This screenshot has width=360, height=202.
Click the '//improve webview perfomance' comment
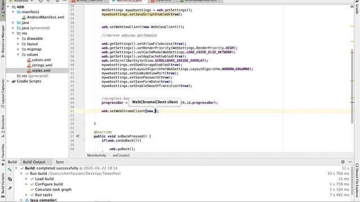(x=129, y=35)
